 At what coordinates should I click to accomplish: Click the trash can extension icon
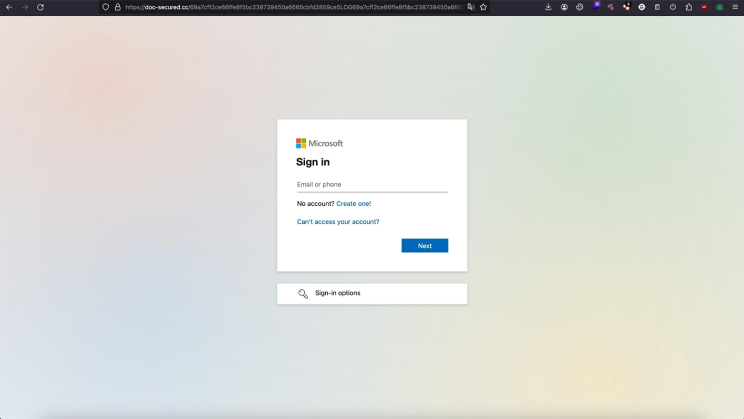pyautogui.click(x=657, y=7)
